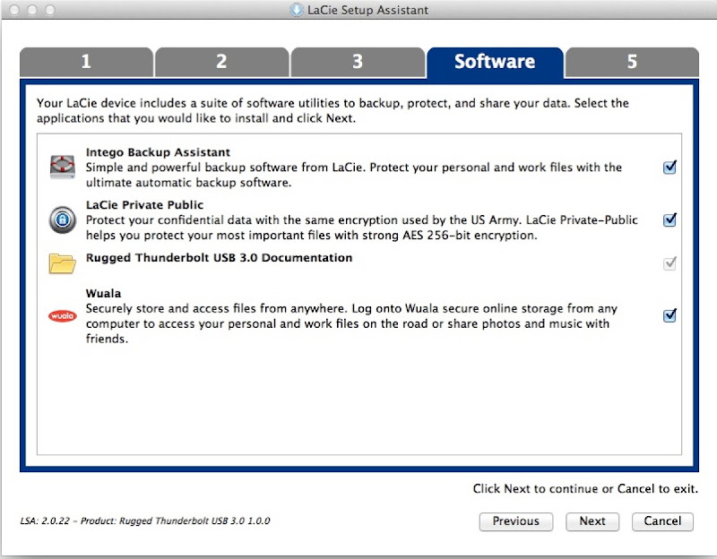This screenshot has height=559, width=717.
Task: Click the LaCie Private Public lock icon
Action: pos(63,219)
